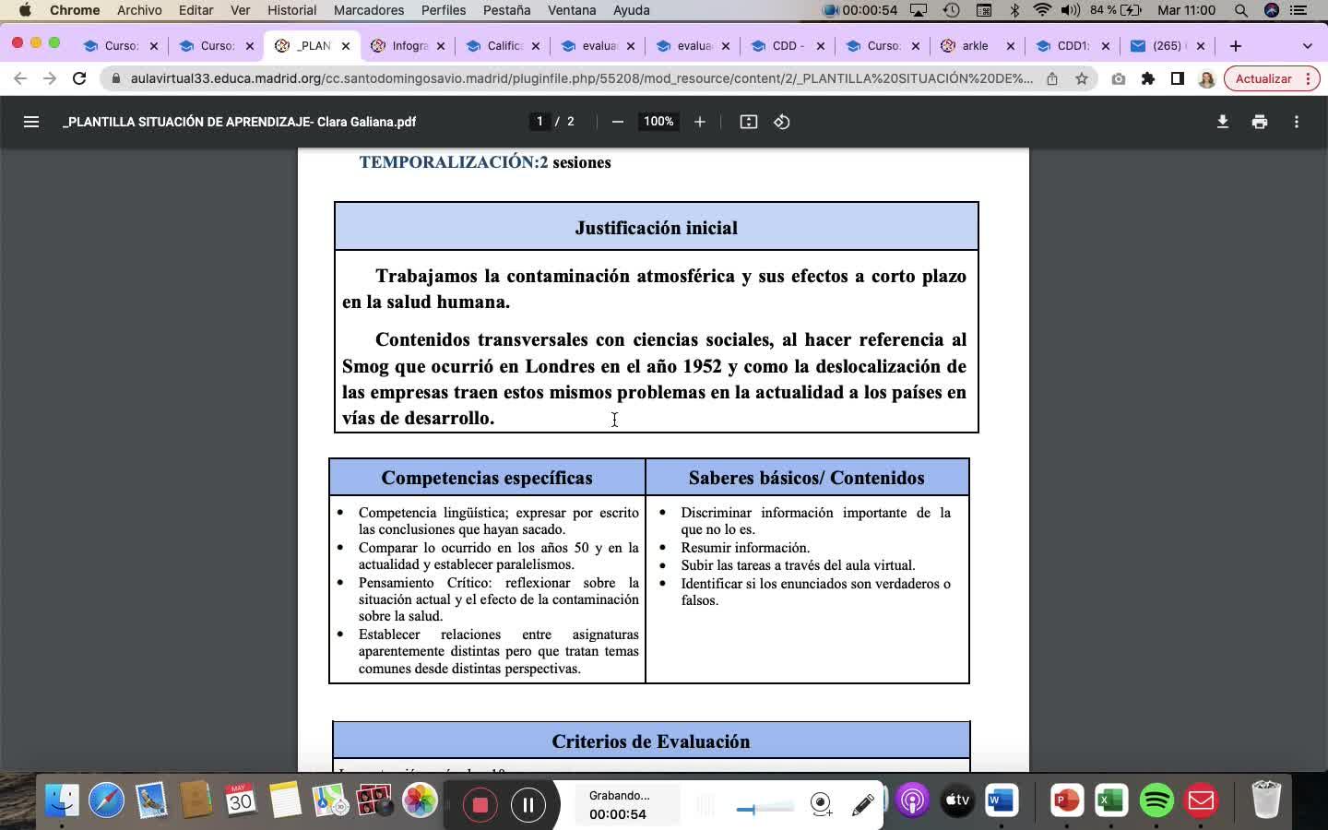Click the address bar URL
The width and height of the screenshot is (1328, 830).
click(581, 78)
